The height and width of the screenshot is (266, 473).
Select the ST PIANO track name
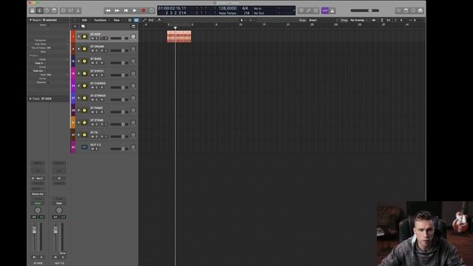tap(97, 108)
